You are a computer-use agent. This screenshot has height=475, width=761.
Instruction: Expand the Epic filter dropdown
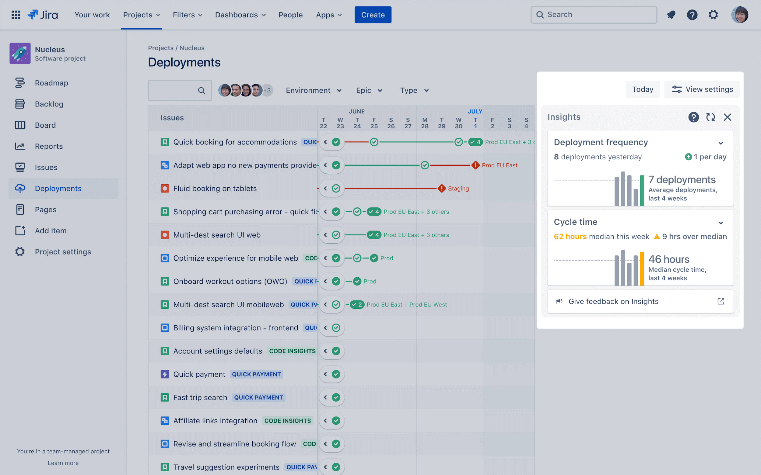(x=369, y=91)
